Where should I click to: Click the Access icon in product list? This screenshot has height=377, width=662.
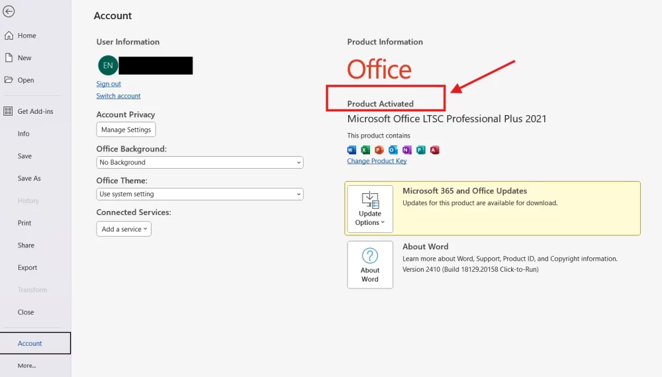[435, 150]
